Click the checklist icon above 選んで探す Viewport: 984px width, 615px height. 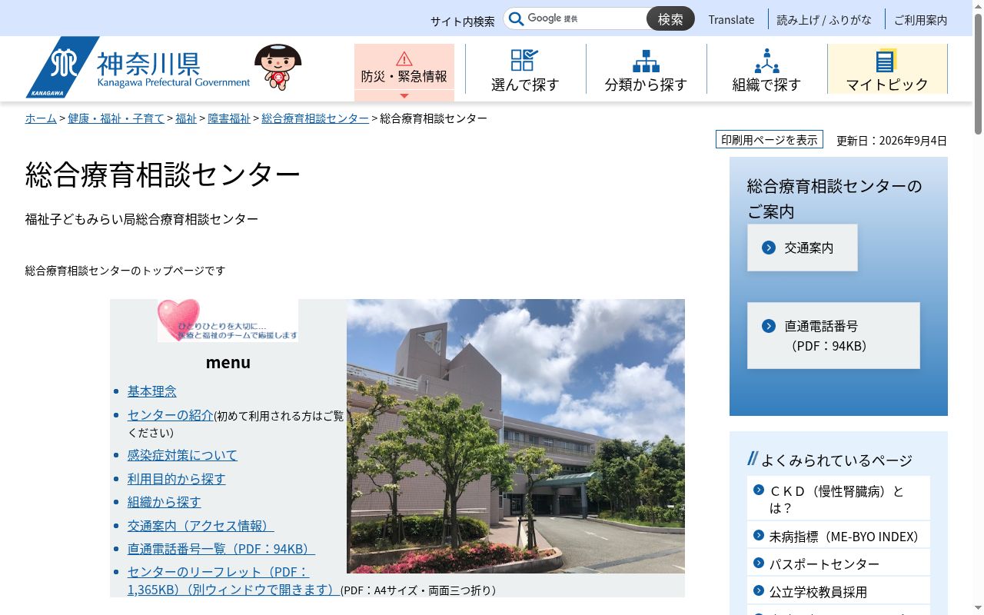tap(525, 60)
